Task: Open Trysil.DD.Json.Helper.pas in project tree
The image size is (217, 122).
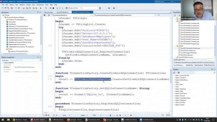Action: click(x=188, y=50)
